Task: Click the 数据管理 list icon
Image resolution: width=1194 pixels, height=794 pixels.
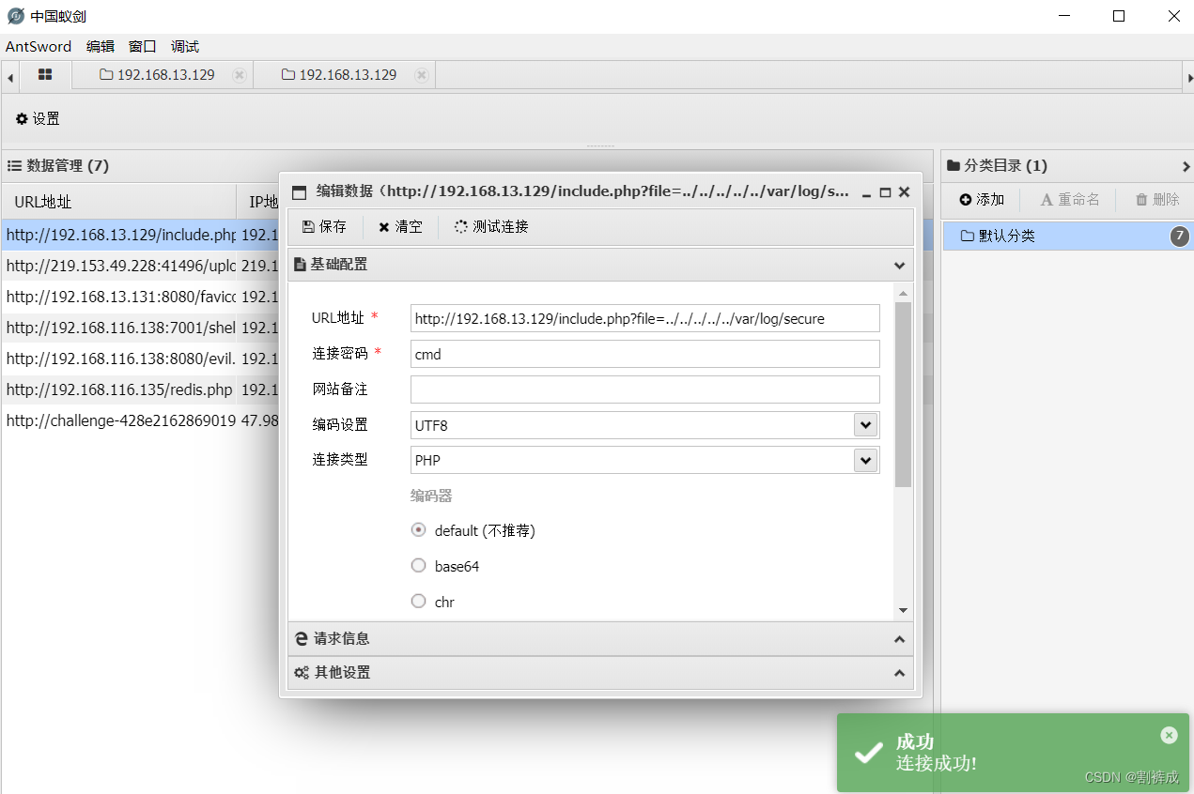Action: [x=14, y=165]
